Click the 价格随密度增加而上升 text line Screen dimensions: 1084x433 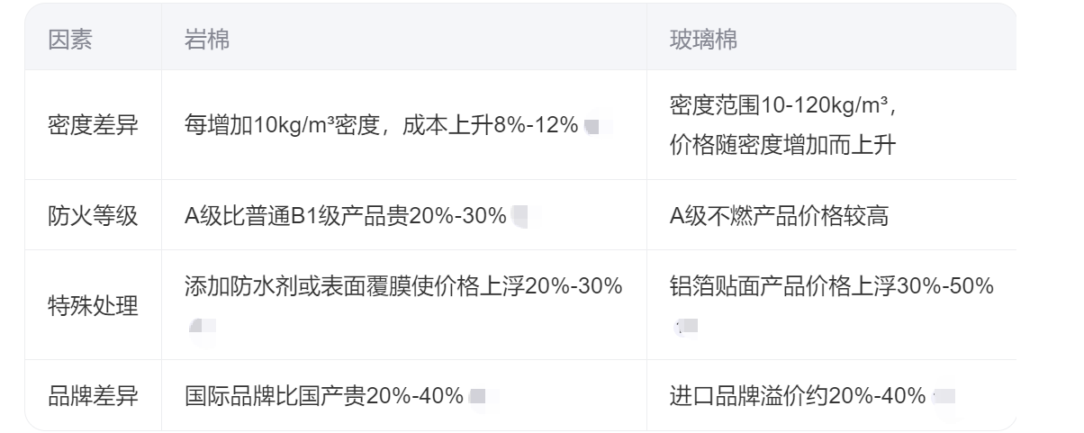782,145
